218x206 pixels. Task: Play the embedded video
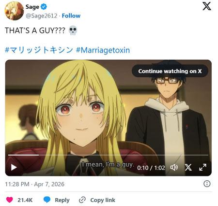pos(14,167)
